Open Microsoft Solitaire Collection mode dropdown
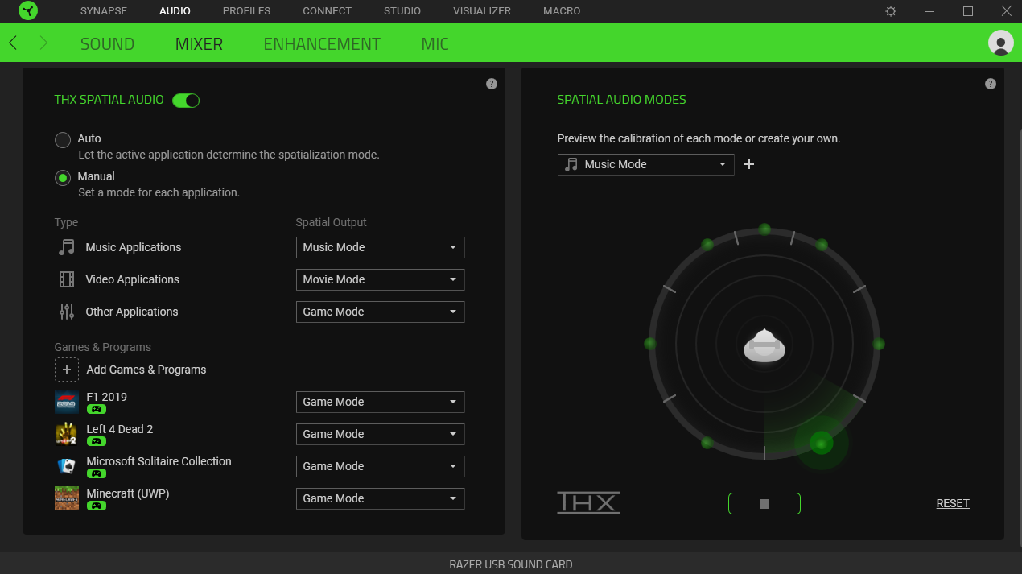The image size is (1022, 574). click(380, 466)
